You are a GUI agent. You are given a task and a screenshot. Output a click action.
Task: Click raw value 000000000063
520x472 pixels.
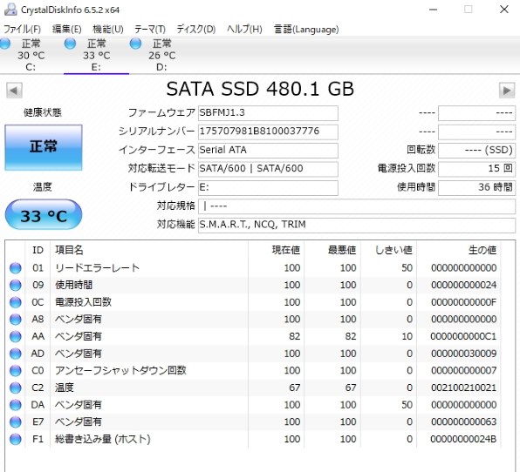pyautogui.click(x=463, y=422)
